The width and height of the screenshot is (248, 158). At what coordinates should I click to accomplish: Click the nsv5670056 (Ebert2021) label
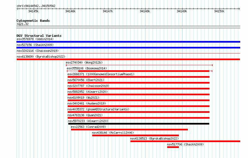86,80
